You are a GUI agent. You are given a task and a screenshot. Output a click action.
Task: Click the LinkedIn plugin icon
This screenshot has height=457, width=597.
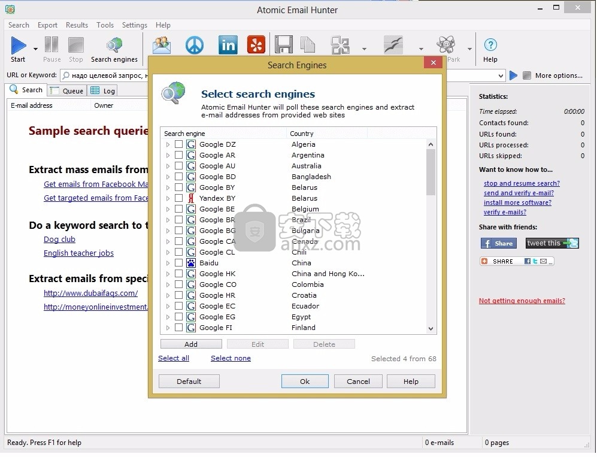click(228, 45)
